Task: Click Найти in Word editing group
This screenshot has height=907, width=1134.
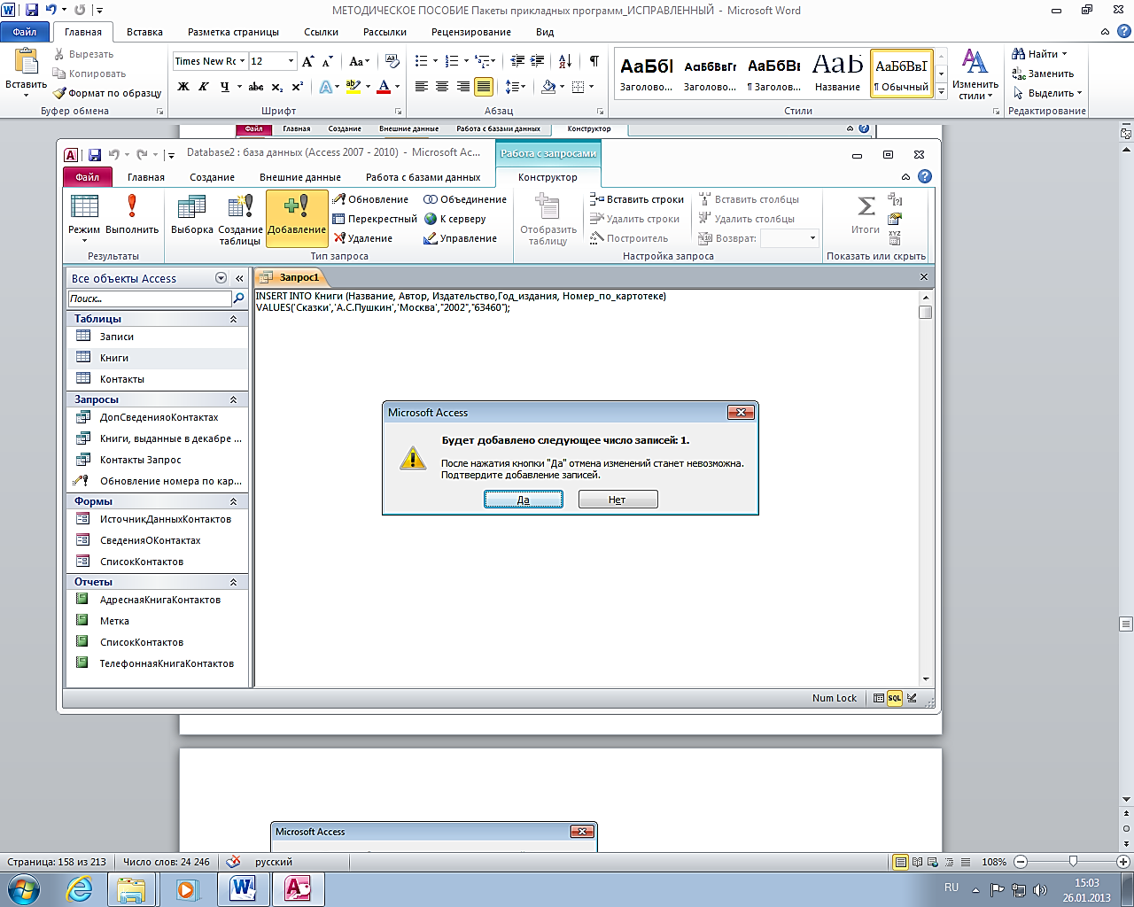Action: click(1041, 54)
